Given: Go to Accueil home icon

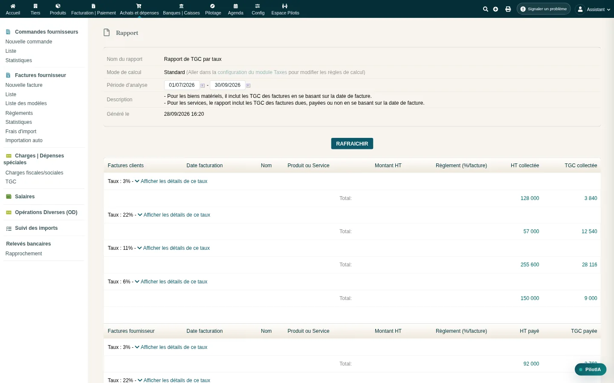Looking at the screenshot, I should tap(13, 9).
